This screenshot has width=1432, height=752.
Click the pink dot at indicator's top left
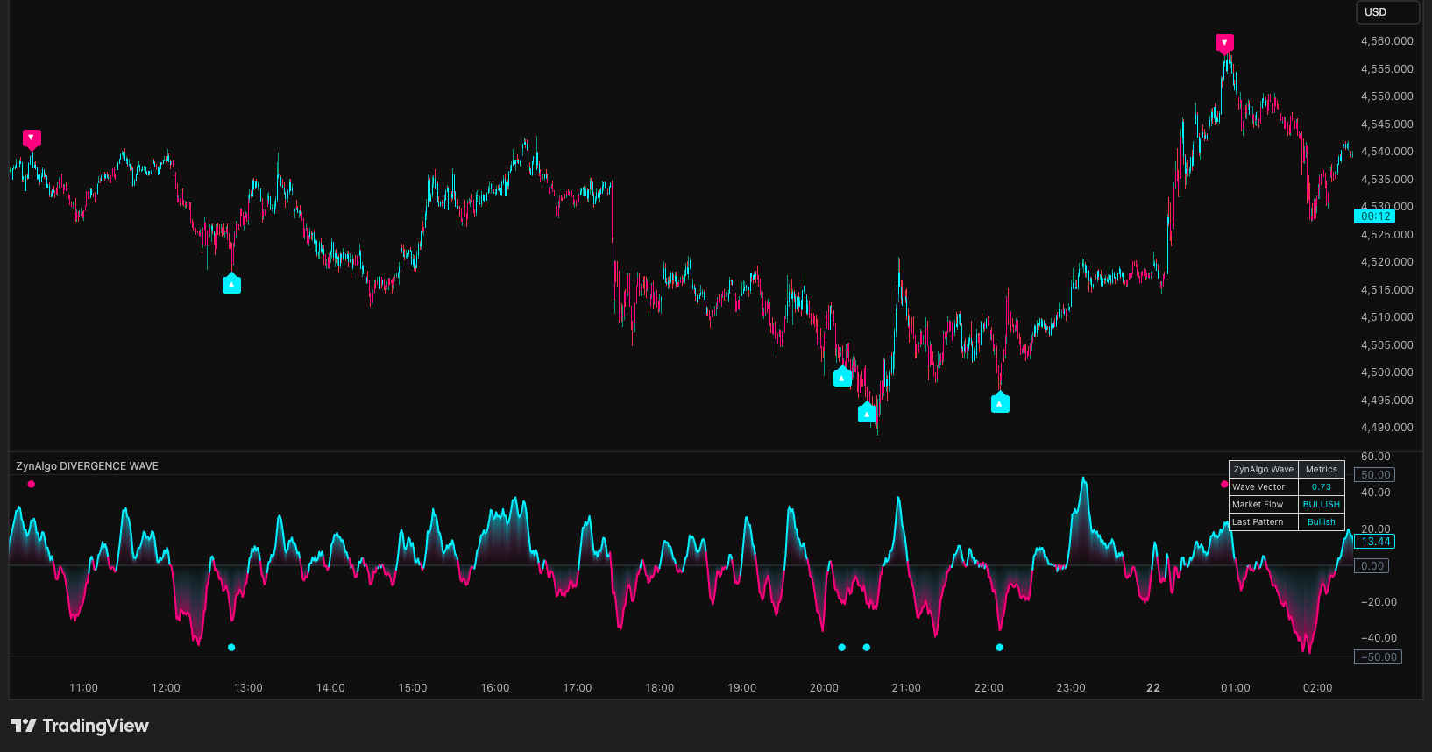click(32, 484)
